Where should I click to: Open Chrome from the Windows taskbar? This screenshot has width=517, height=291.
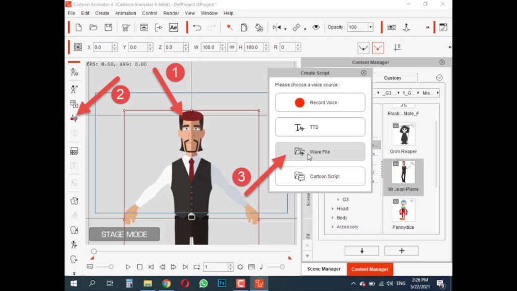(166, 283)
